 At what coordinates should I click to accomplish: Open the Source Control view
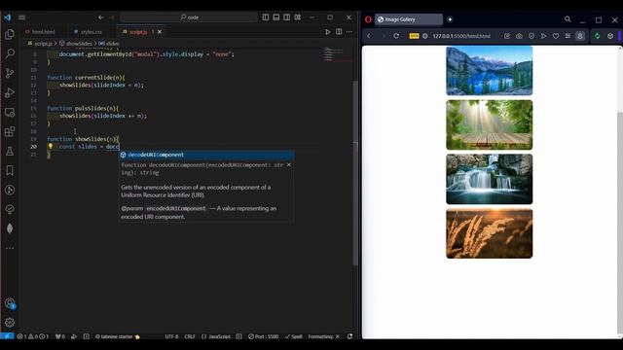(x=10, y=73)
